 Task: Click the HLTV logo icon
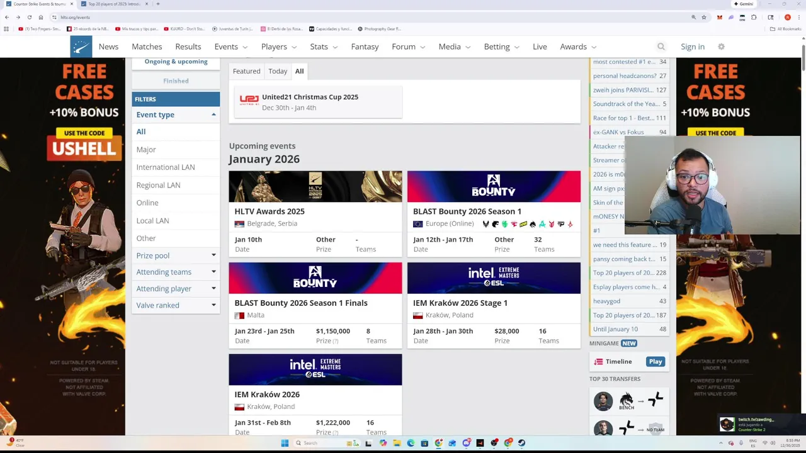click(x=81, y=47)
